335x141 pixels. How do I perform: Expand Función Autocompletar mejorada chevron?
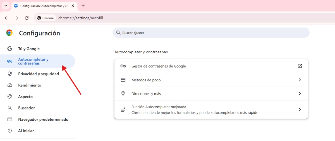[x=300, y=110]
